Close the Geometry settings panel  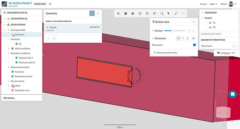(x=98, y=13)
